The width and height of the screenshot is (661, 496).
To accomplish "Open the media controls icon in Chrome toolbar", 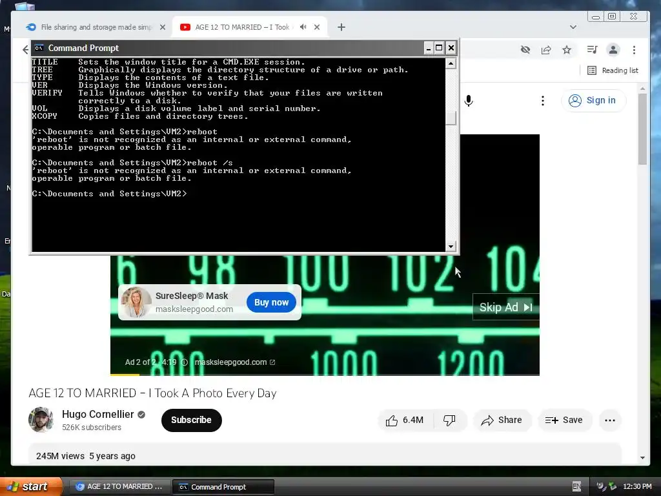I will pyautogui.click(x=593, y=50).
